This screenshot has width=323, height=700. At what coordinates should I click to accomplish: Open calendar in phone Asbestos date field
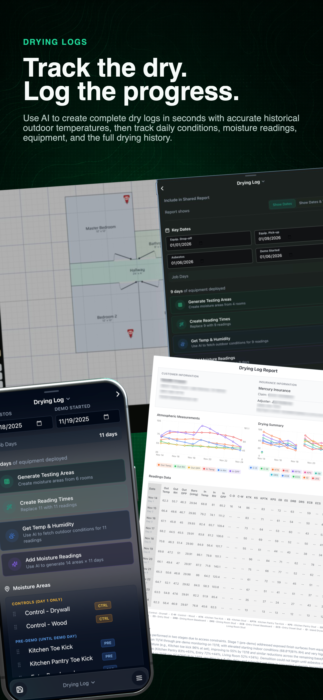(39, 423)
